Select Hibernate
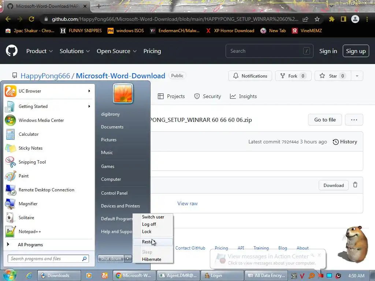The width and height of the screenshot is (375, 281). (153, 259)
